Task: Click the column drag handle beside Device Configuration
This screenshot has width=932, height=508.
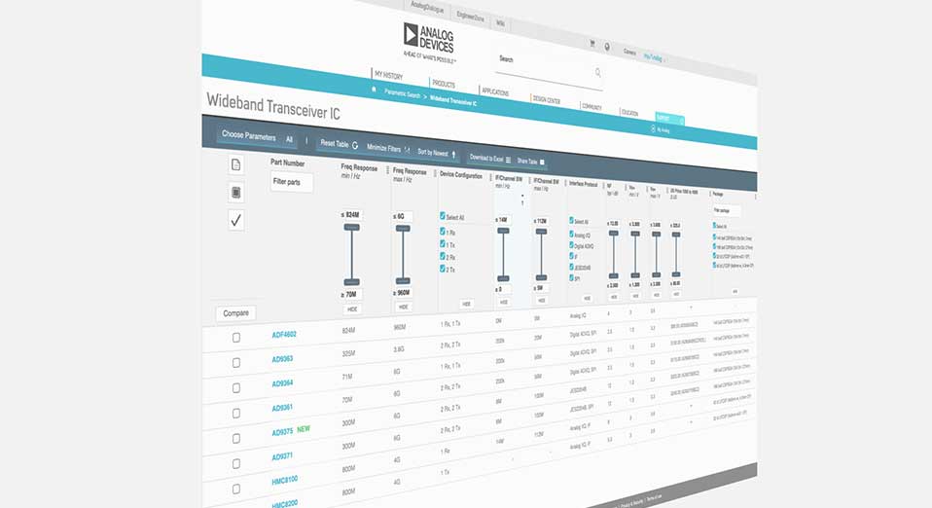Action: pyautogui.click(x=435, y=173)
